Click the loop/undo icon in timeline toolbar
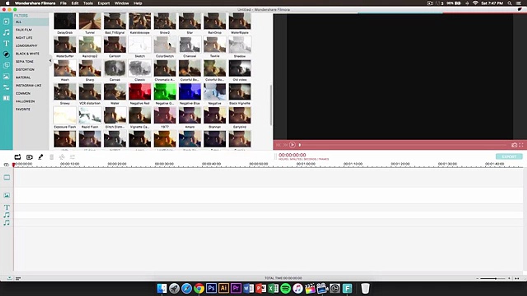The width and height of the screenshot is (527, 296). pos(17,157)
